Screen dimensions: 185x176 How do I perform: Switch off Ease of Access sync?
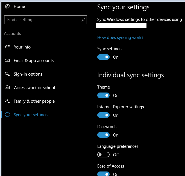pyautogui.click(x=103, y=173)
